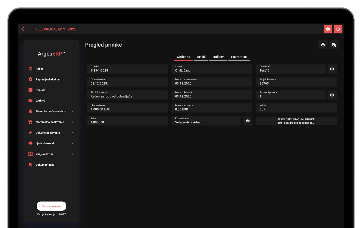This screenshot has width=362, height=228.
Task: Click the Tip dokumenta field
Action: coord(127,95)
